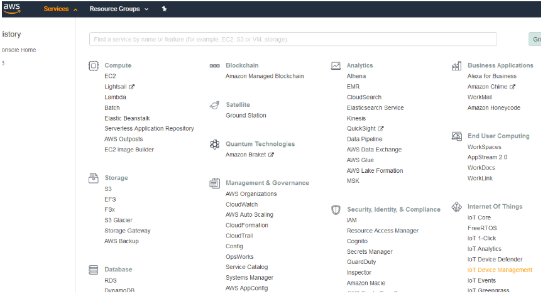Screen dimensions: 543x296
Task: Open IoT Core
Action: pos(479,218)
